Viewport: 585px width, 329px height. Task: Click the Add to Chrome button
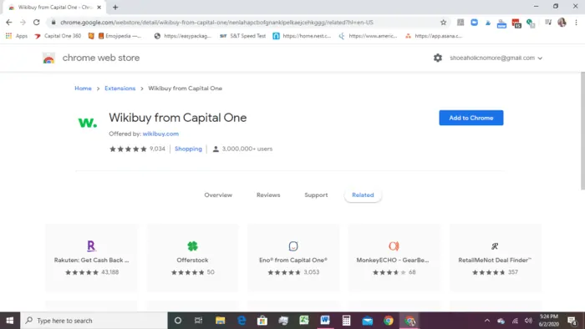[x=471, y=118]
